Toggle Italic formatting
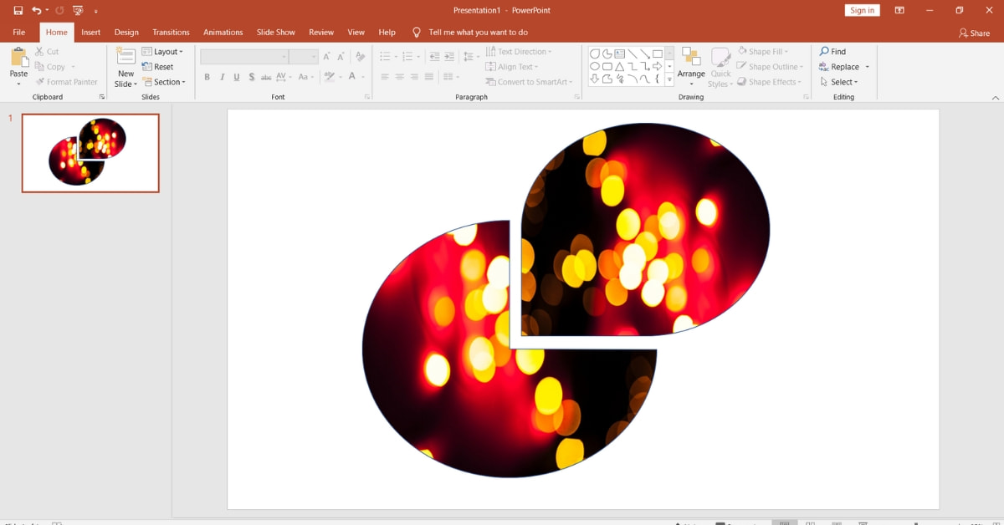 [222, 77]
